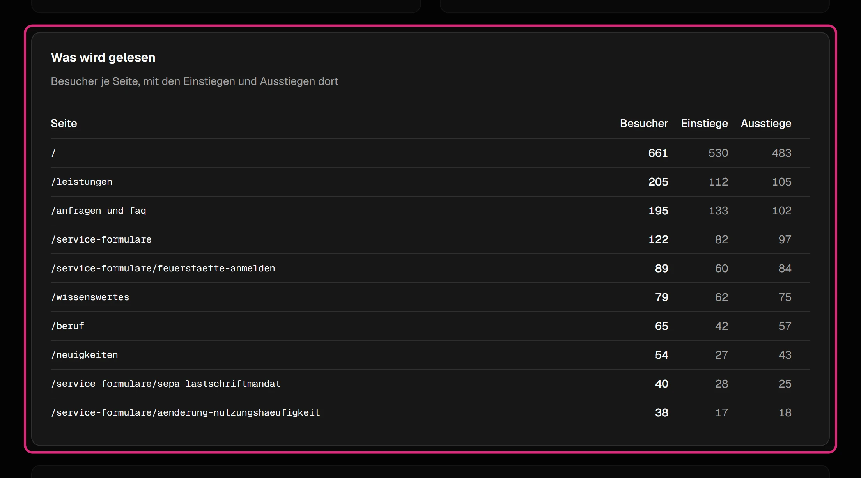
Task: Click /service-formulare/aenderung-nutzungshaeufigkeit path
Action: pos(185,412)
